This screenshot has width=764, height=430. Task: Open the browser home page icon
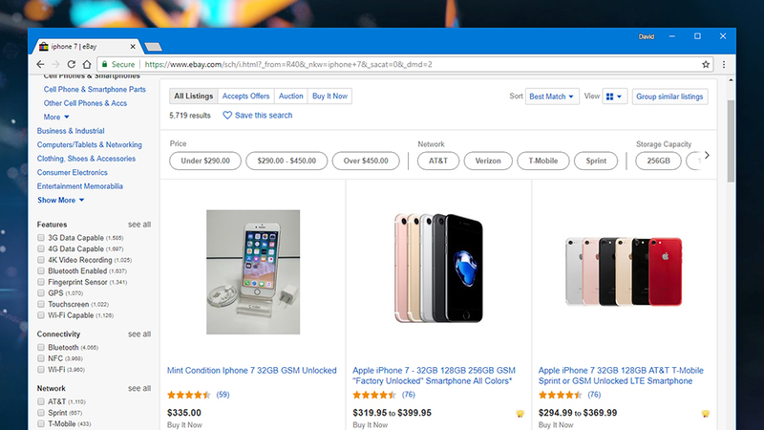pos(87,64)
